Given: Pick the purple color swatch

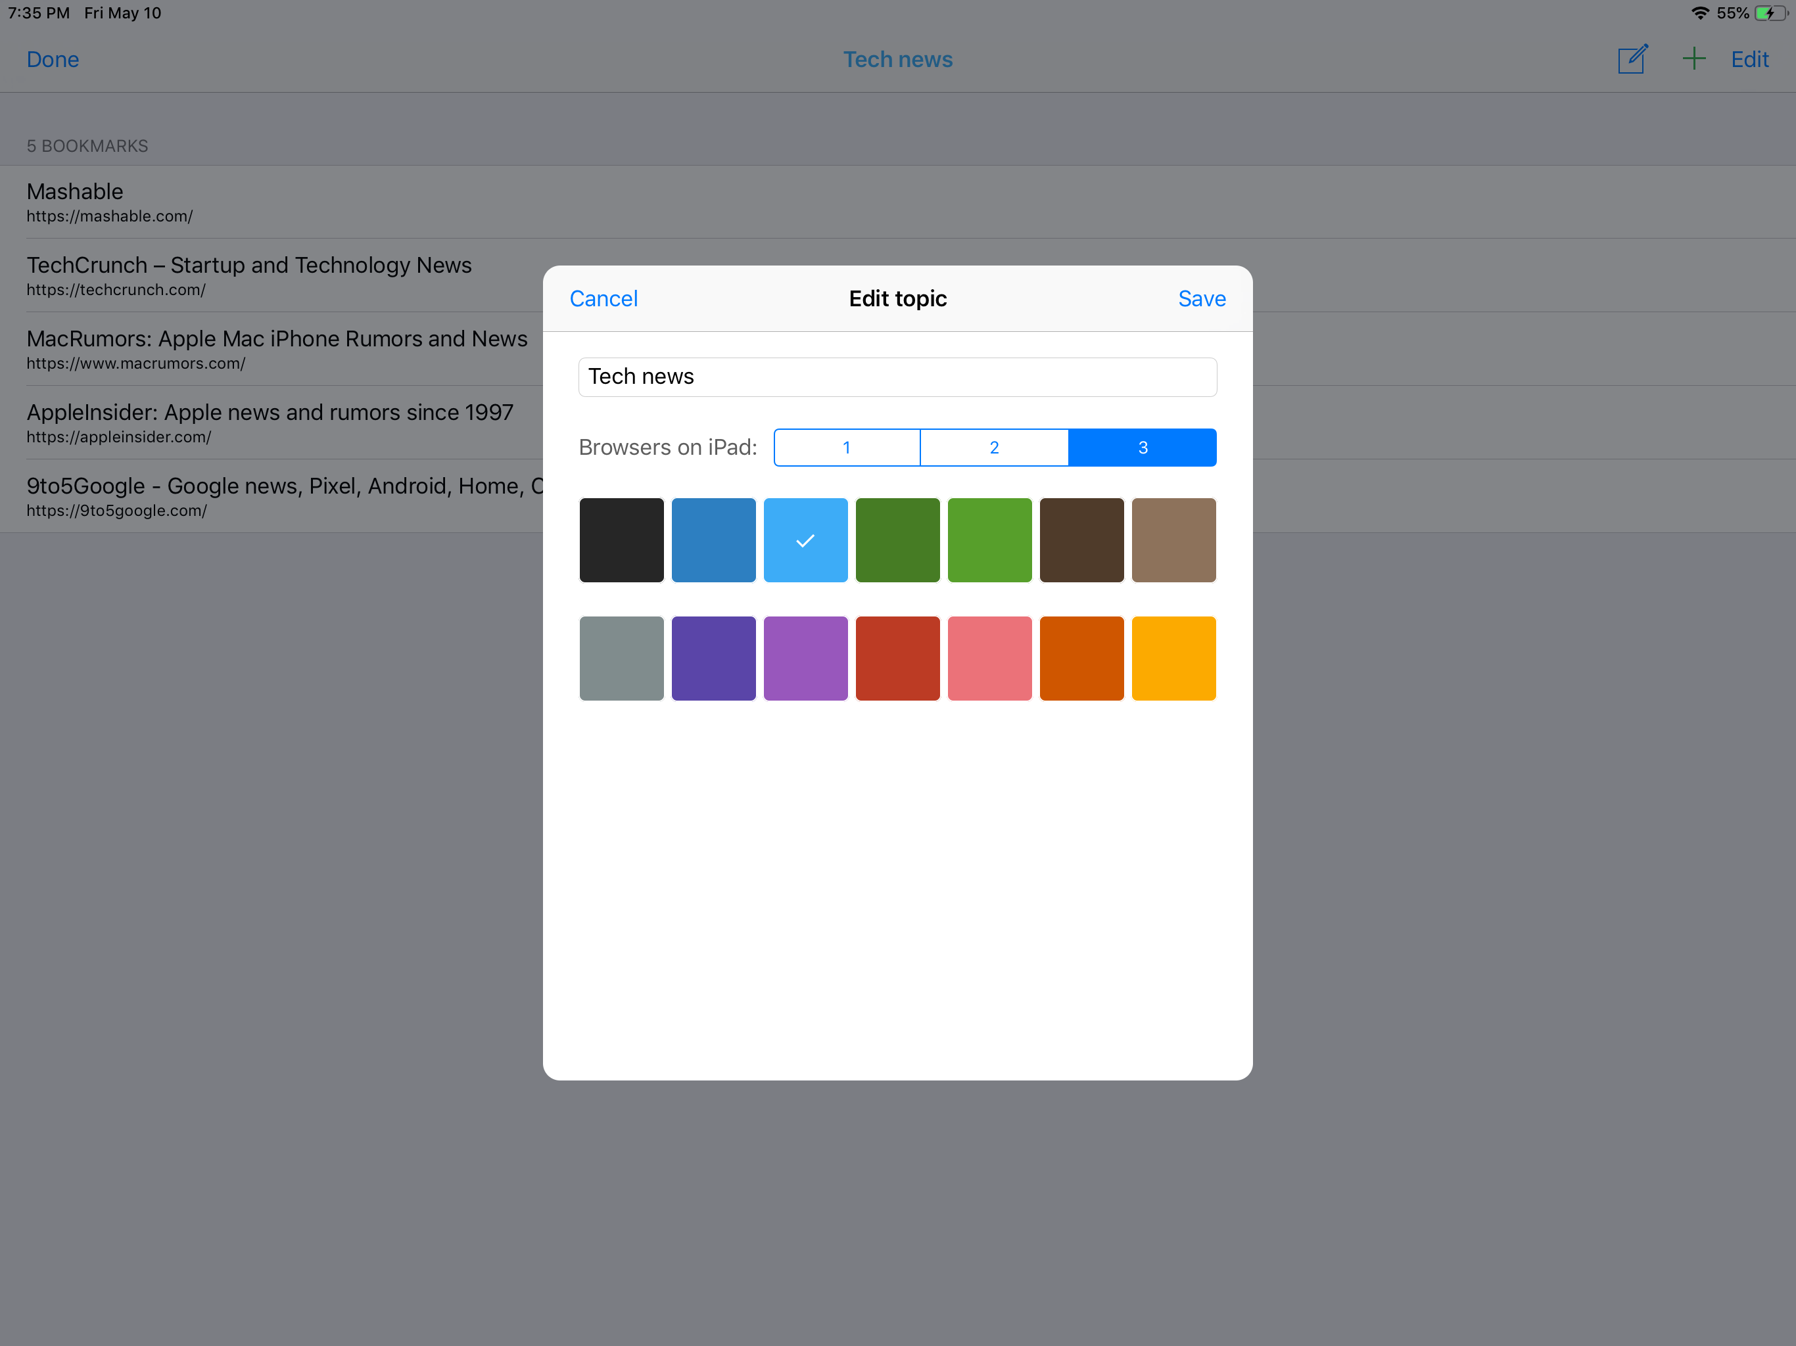Looking at the screenshot, I should 805,659.
